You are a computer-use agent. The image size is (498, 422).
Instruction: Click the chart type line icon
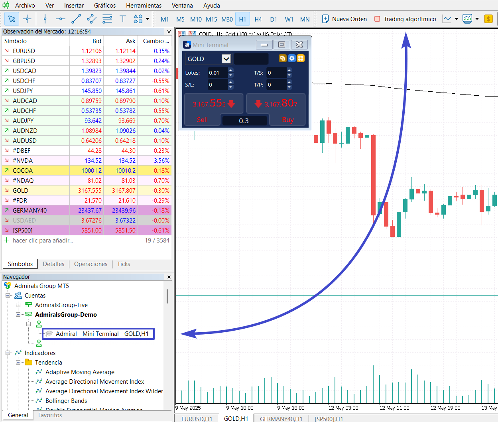click(x=447, y=19)
